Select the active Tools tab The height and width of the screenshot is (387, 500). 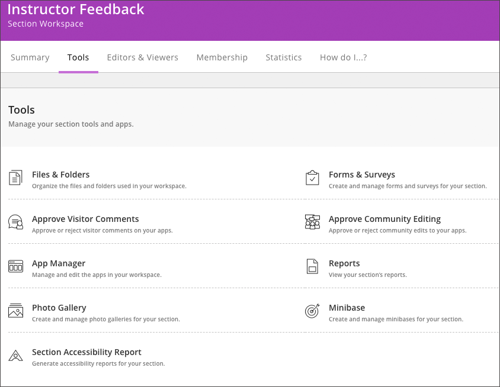(x=78, y=57)
